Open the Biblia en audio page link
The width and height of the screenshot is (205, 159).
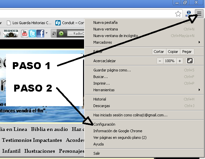coord(49,129)
